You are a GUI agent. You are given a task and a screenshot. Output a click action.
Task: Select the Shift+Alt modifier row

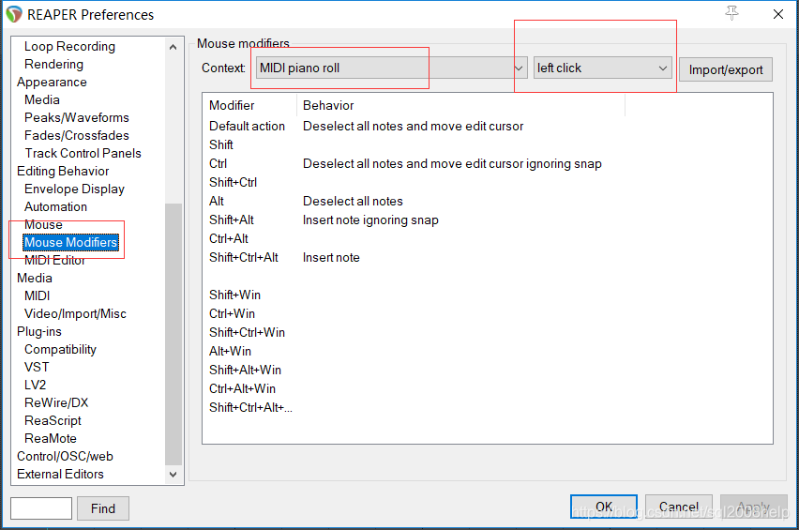487,220
